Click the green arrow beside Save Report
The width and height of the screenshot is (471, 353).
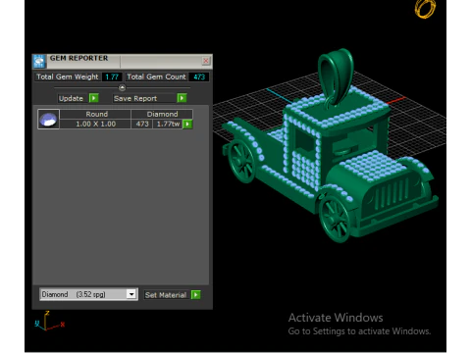click(x=182, y=98)
